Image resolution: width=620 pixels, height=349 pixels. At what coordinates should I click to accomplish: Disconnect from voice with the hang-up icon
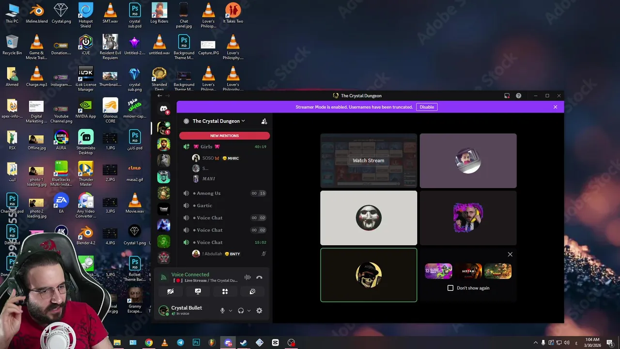click(x=259, y=277)
